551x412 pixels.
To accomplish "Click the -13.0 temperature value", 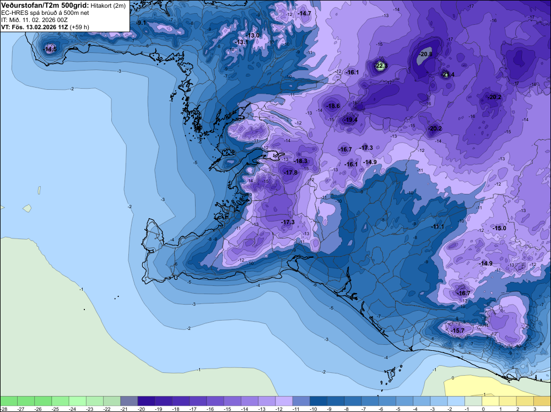I will (x=252, y=35).
